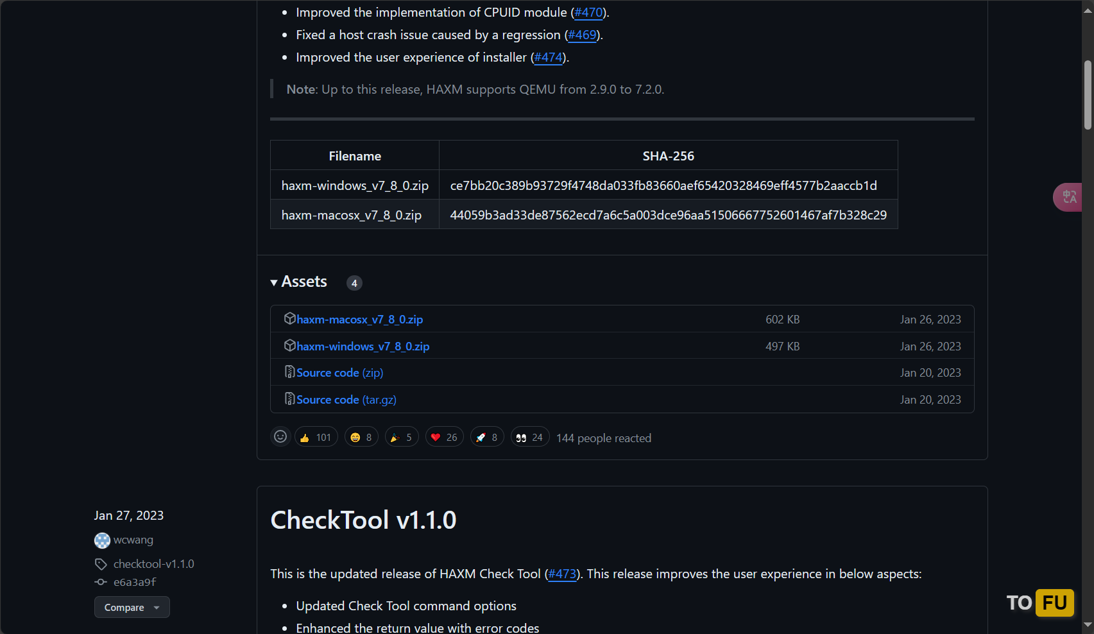
Task: Toggle heart reaction with 26
Action: [445, 437]
